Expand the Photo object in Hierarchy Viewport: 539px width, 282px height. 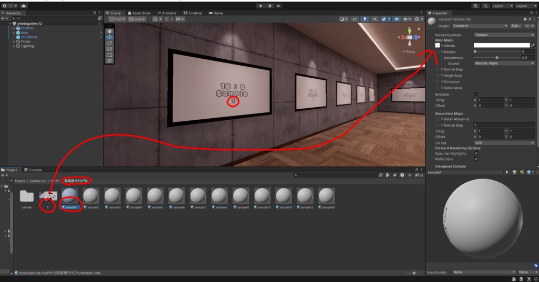pyautogui.click(x=14, y=41)
